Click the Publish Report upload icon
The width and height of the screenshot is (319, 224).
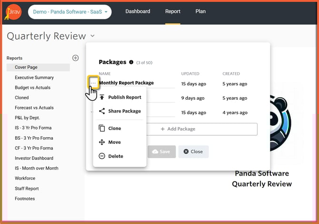[102, 97]
